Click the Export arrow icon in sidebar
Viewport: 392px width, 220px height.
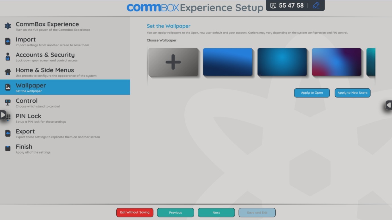(8, 133)
